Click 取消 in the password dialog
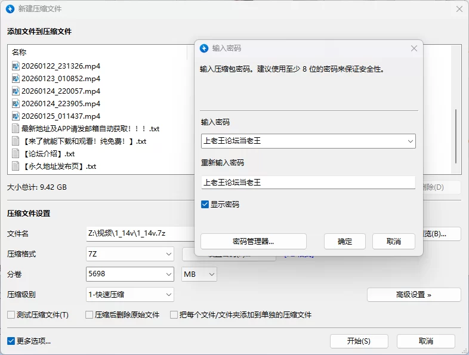469x355 pixels. click(x=394, y=242)
